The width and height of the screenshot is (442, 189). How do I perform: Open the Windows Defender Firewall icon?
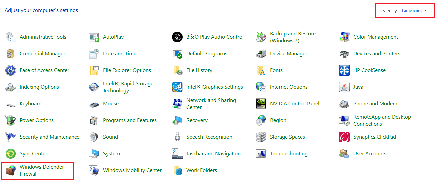11,170
